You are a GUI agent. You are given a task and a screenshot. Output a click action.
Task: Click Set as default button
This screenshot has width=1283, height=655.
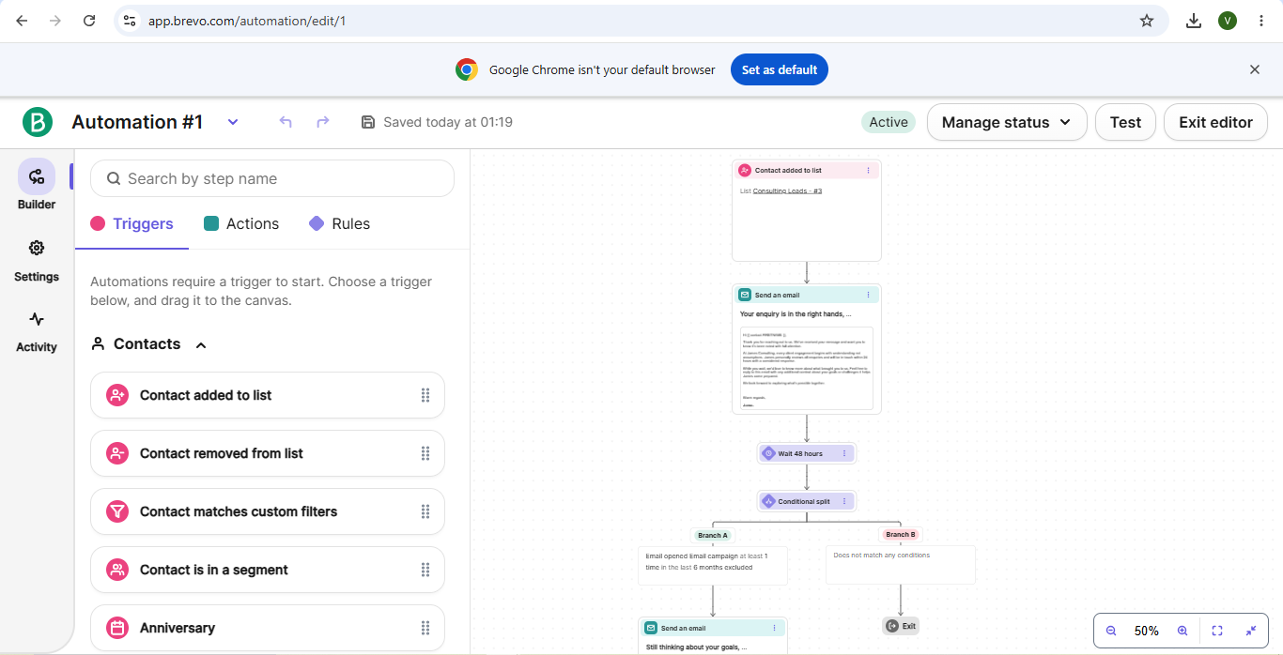point(780,69)
